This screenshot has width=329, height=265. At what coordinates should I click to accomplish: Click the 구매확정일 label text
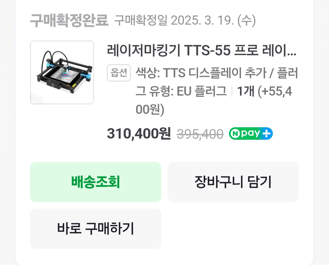click(x=141, y=21)
